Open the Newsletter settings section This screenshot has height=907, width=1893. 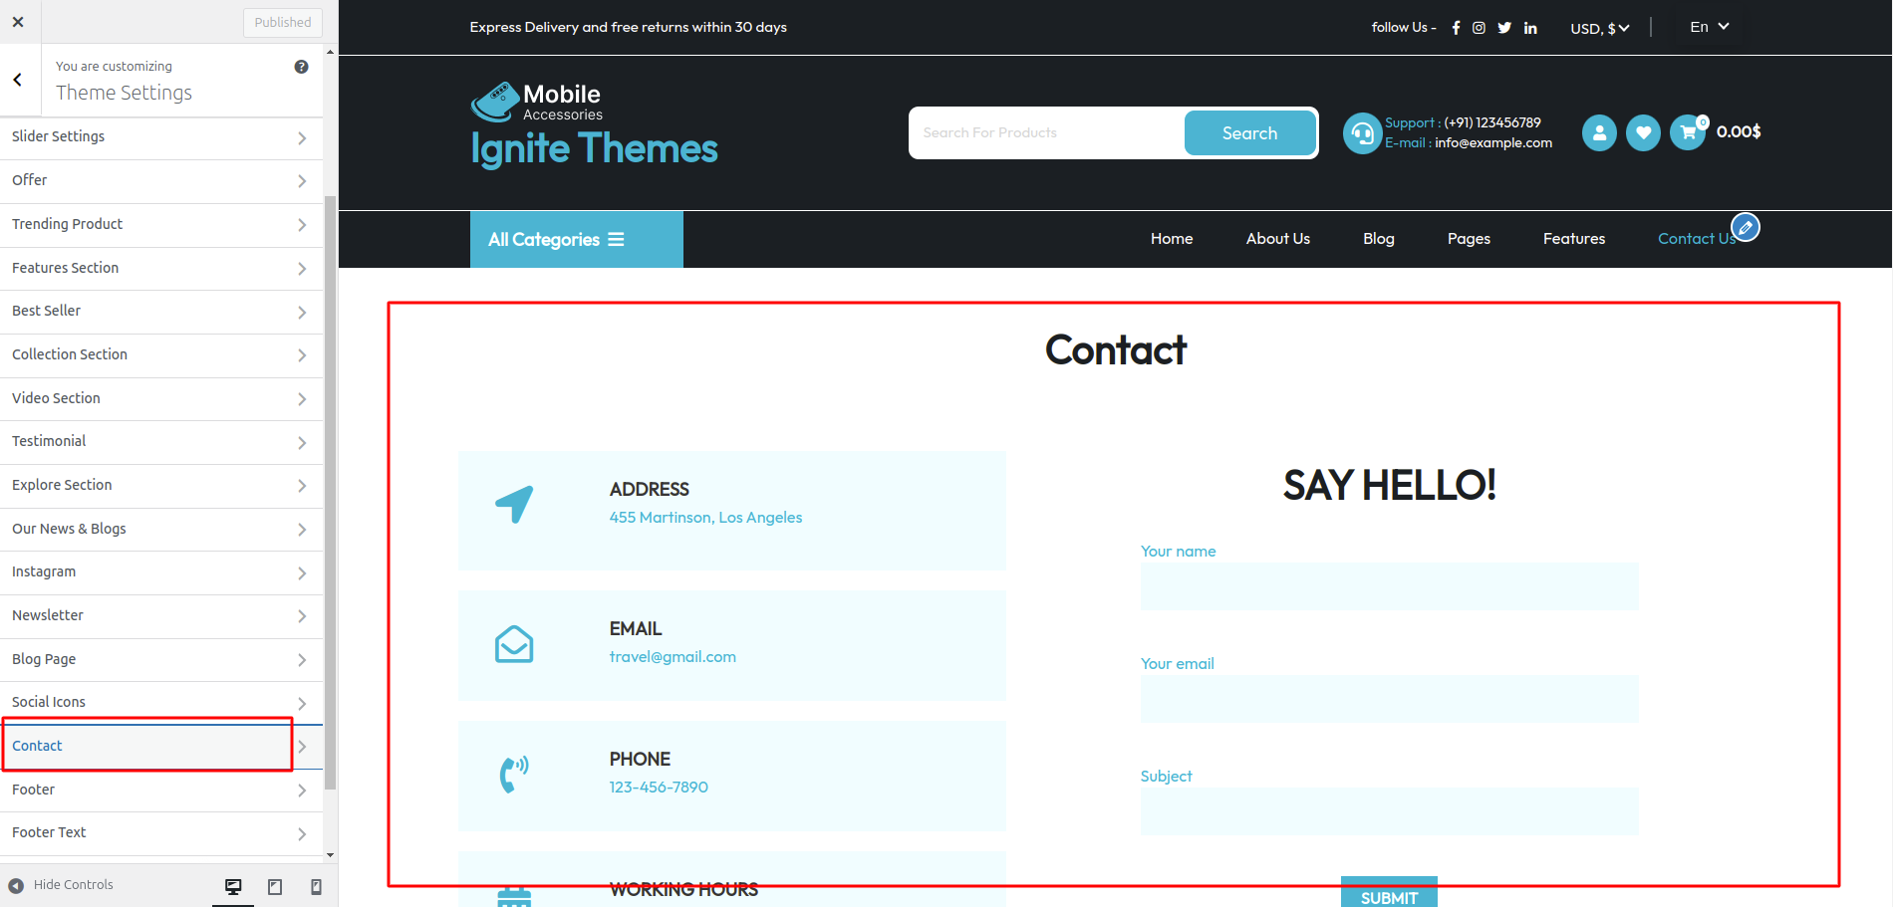tap(161, 616)
